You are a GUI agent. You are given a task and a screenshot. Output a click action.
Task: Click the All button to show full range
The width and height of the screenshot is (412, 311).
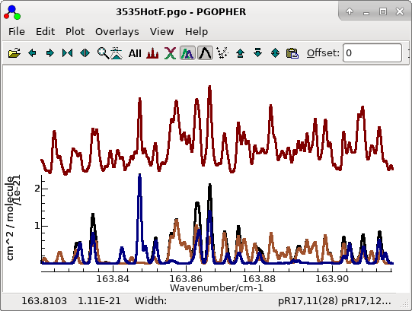click(x=135, y=53)
